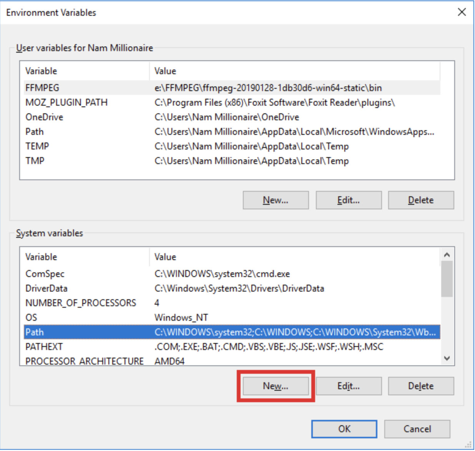Click system variables scrollbar down arrow
475x451 pixels.
point(447,358)
